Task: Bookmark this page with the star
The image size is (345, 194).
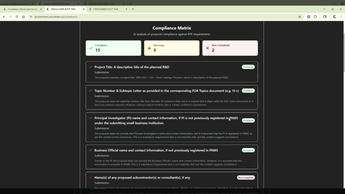Action: click(299, 17)
